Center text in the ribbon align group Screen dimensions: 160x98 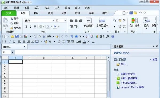(x=76, y=20)
